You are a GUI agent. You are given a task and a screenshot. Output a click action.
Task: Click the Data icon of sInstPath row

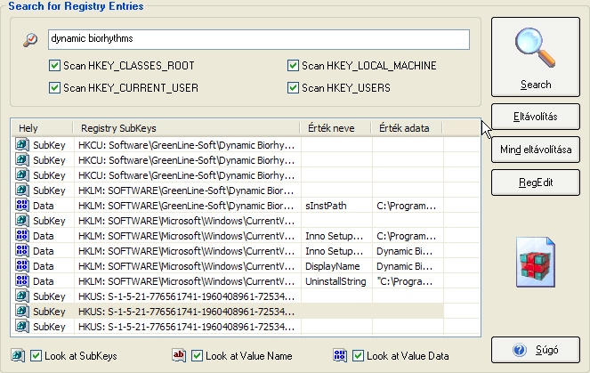coord(21,205)
